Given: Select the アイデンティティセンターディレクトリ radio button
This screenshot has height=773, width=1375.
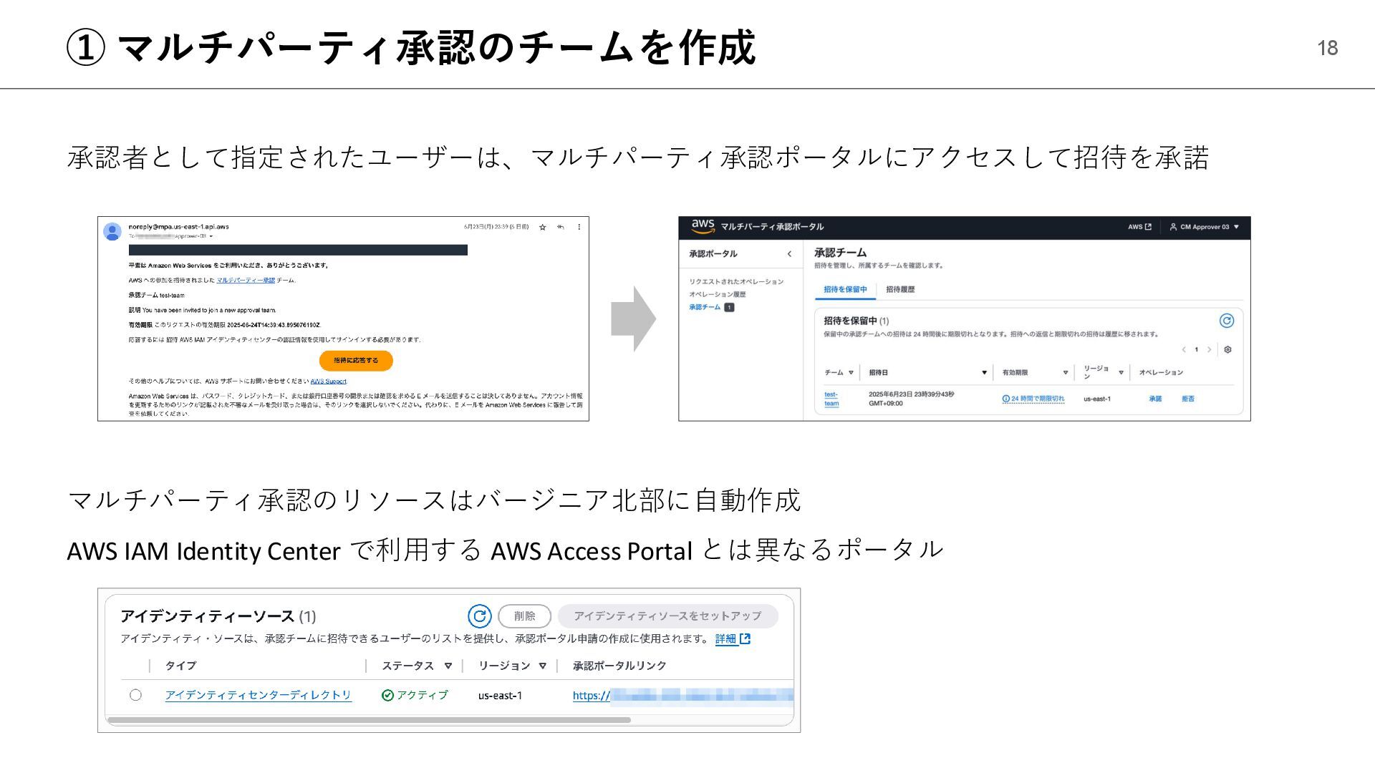Looking at the screenshot, I should tap(135, 695).
